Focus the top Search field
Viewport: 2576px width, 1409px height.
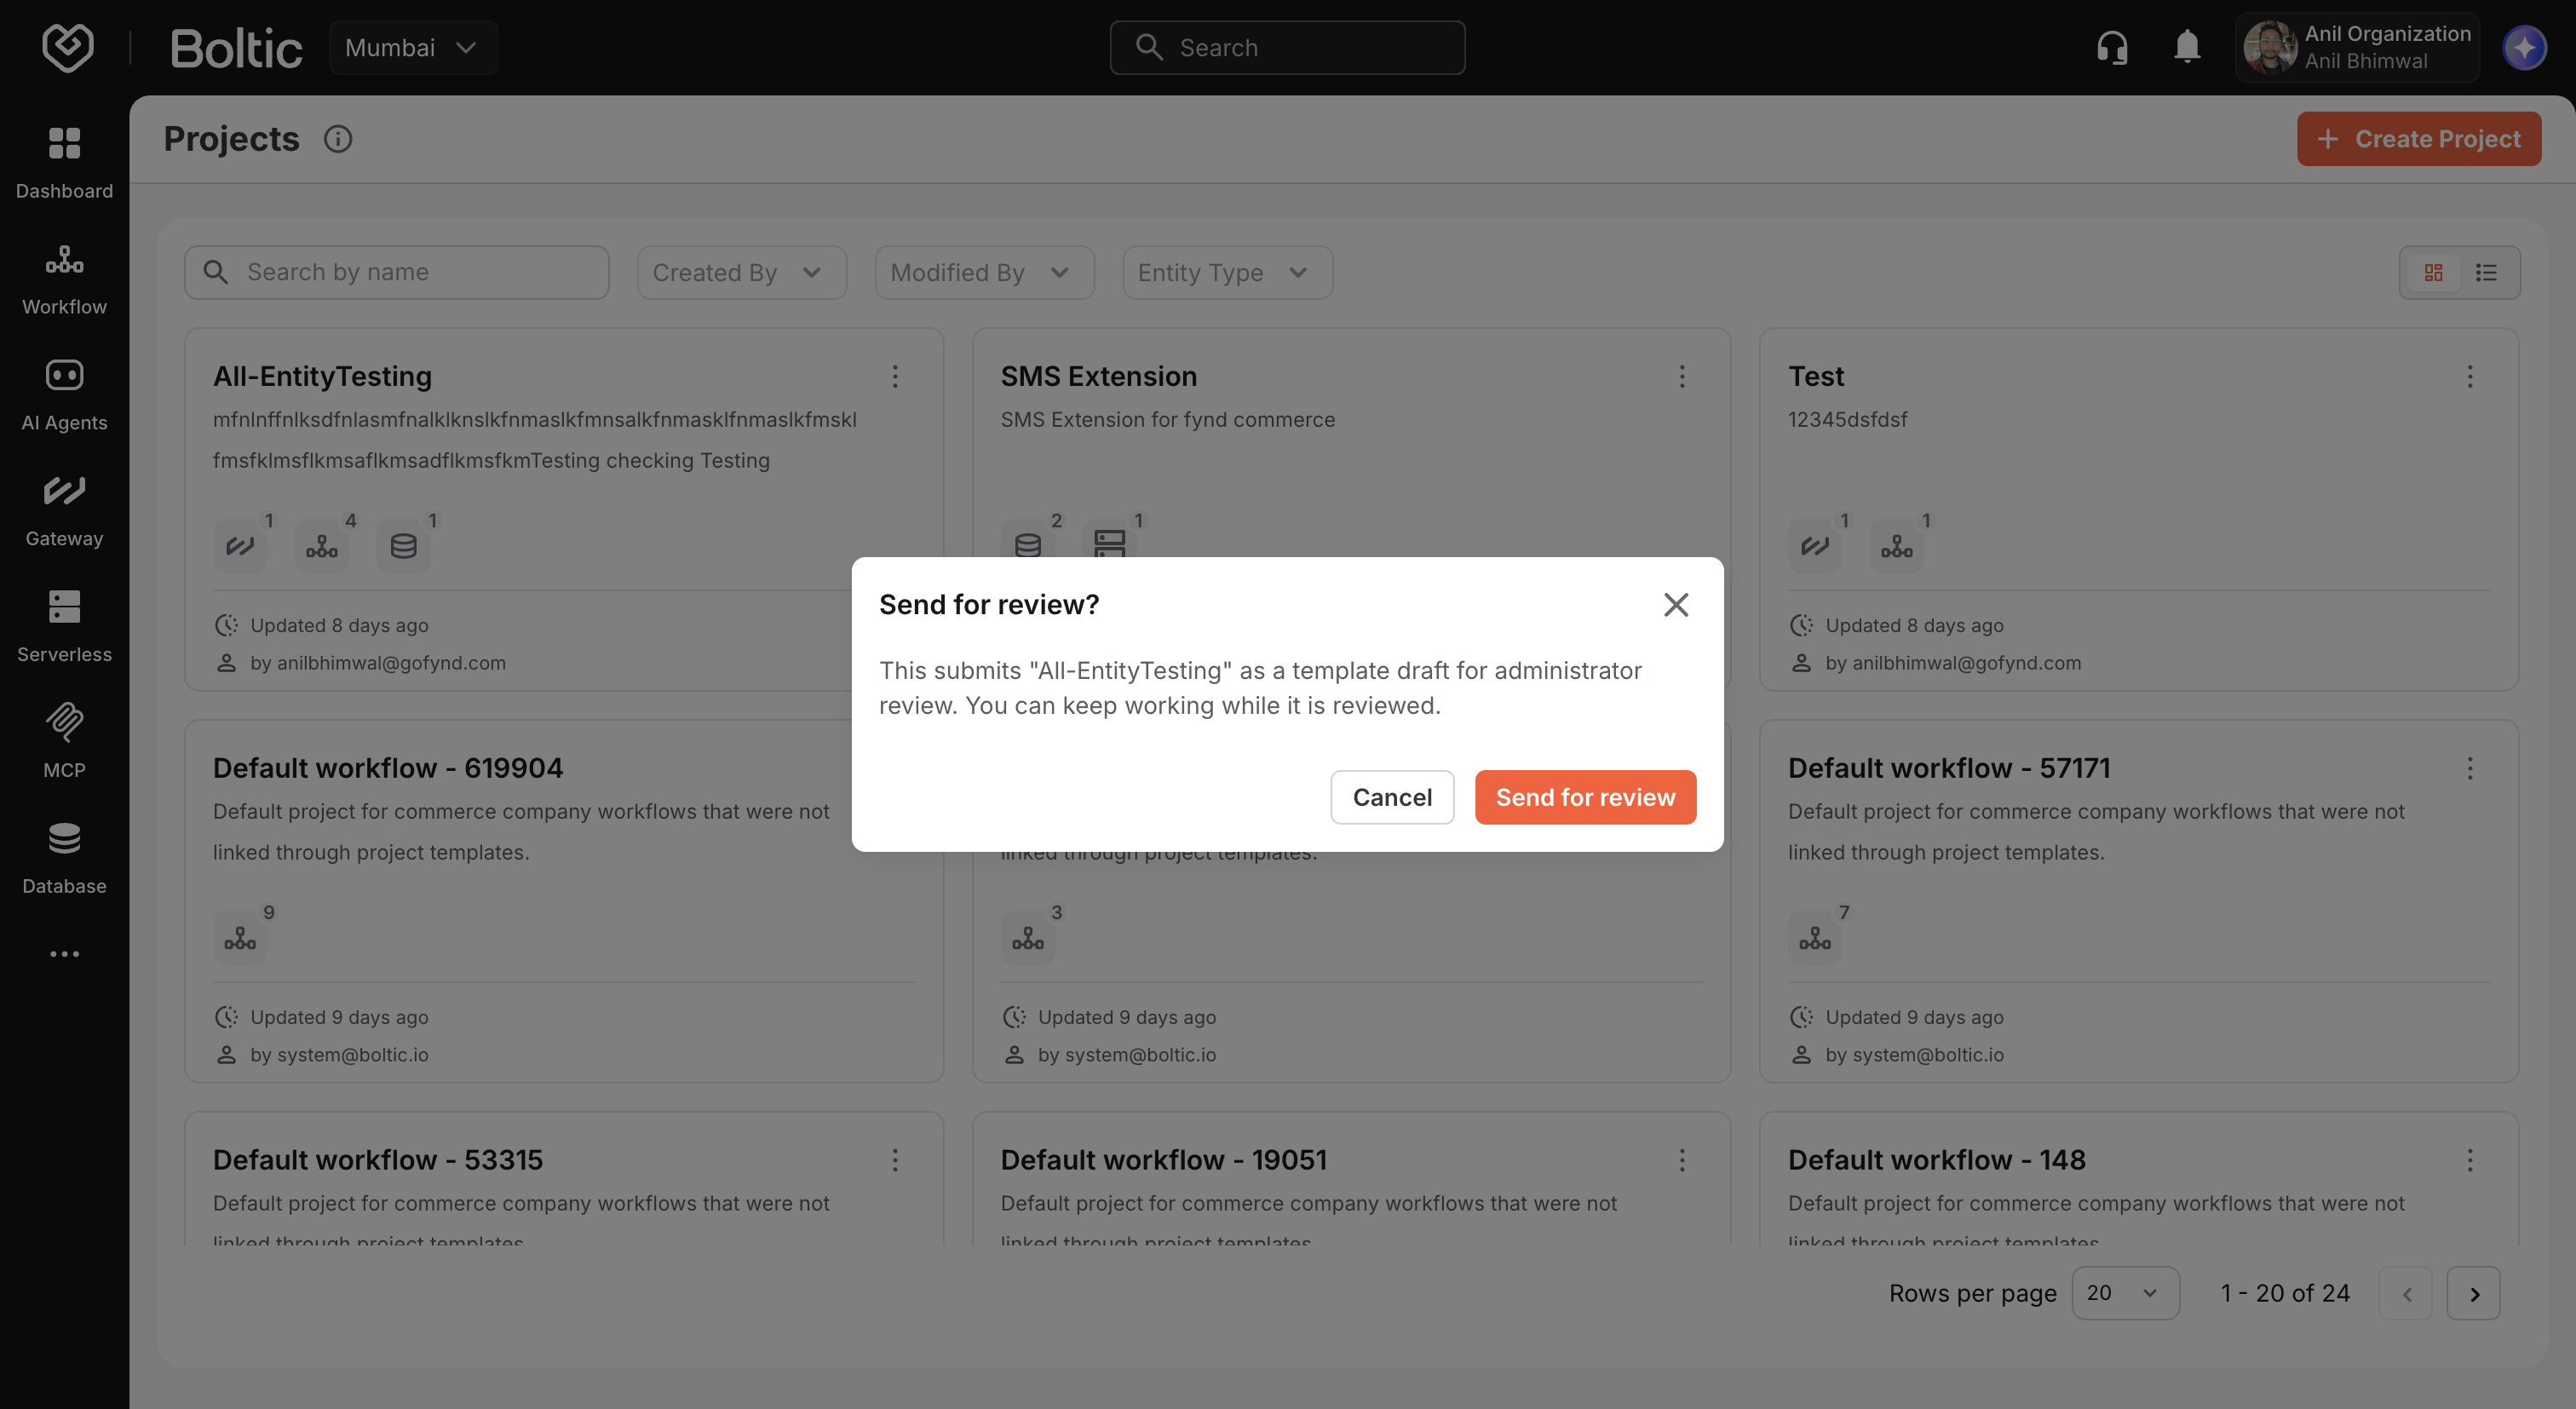pyautogui.click(x=1287, y=47)
